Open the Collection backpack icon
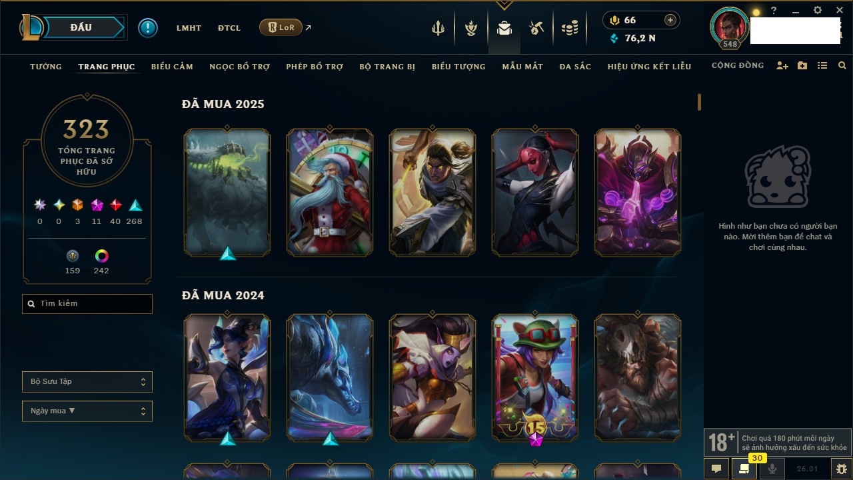The width and height of the screenshot is (853, 480). click(504, 28)
